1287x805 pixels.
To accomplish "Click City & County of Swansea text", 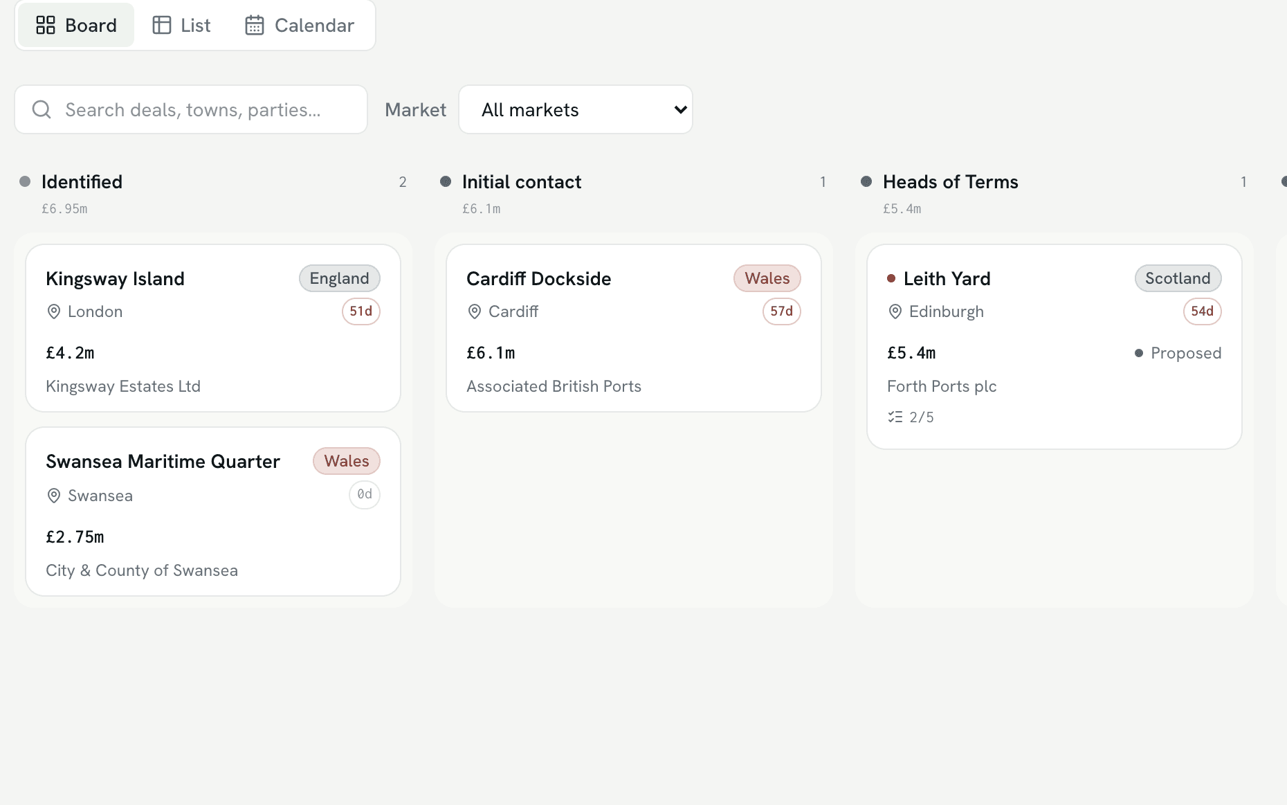I will click(x=142, y=570).
